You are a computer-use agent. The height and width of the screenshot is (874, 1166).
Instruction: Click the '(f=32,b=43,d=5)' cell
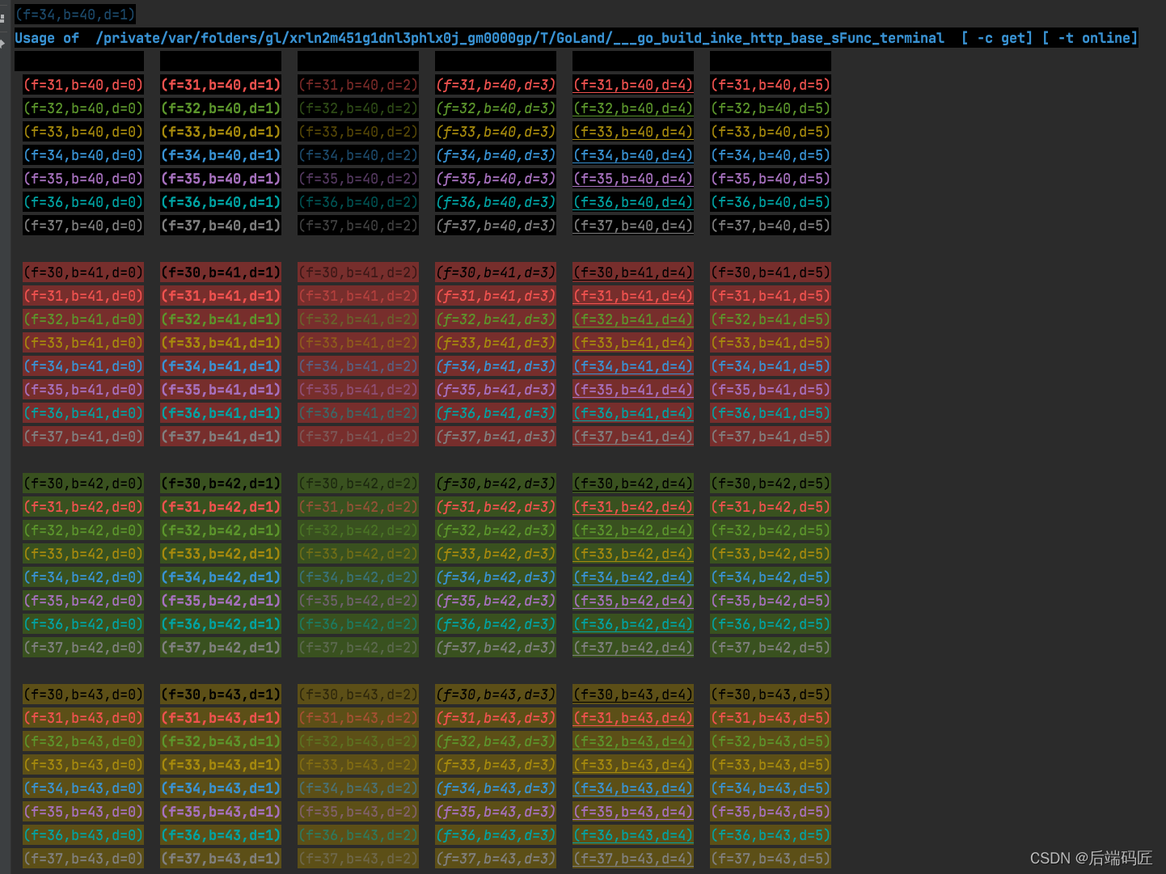(x=771, y=741)
